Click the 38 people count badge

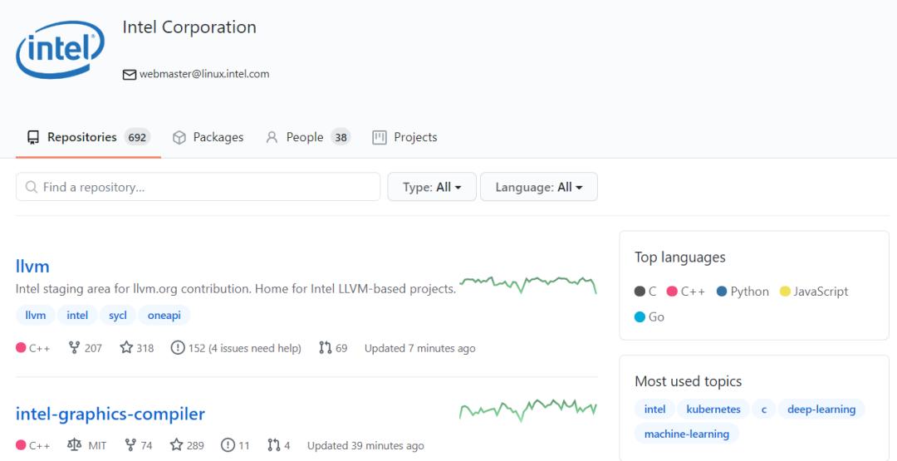tap(341, 137)
